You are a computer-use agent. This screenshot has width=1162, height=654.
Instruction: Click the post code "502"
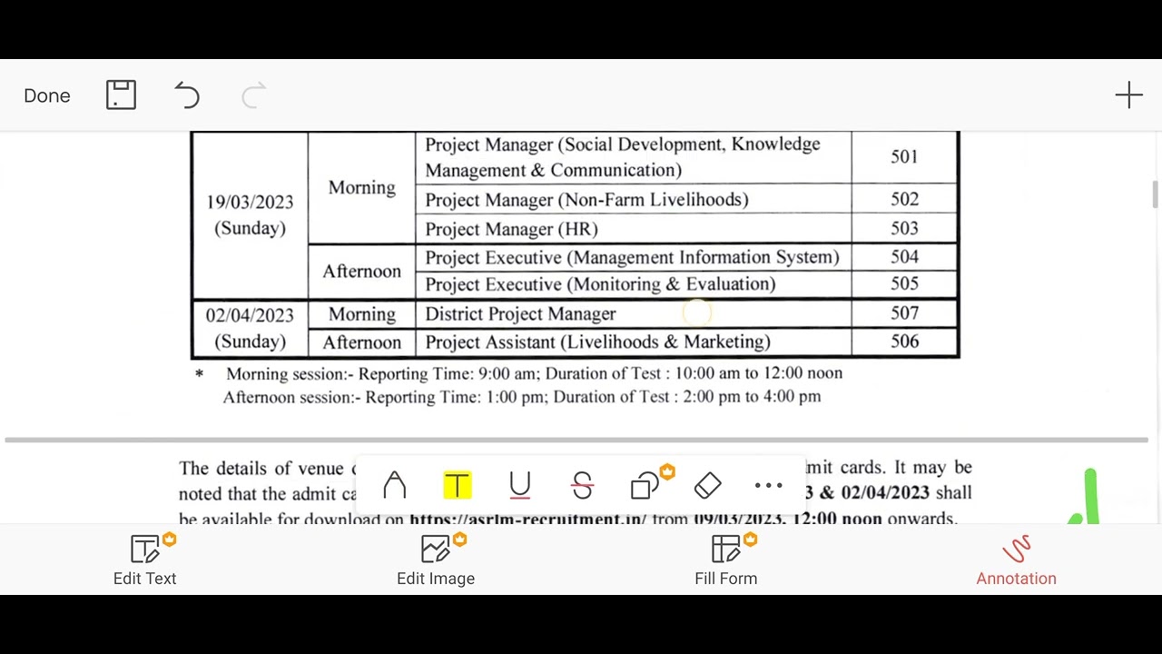coord(904,199)
